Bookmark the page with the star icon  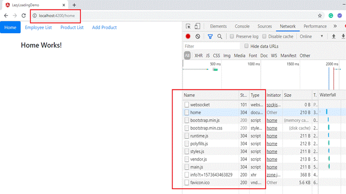(x=320, y=16)
